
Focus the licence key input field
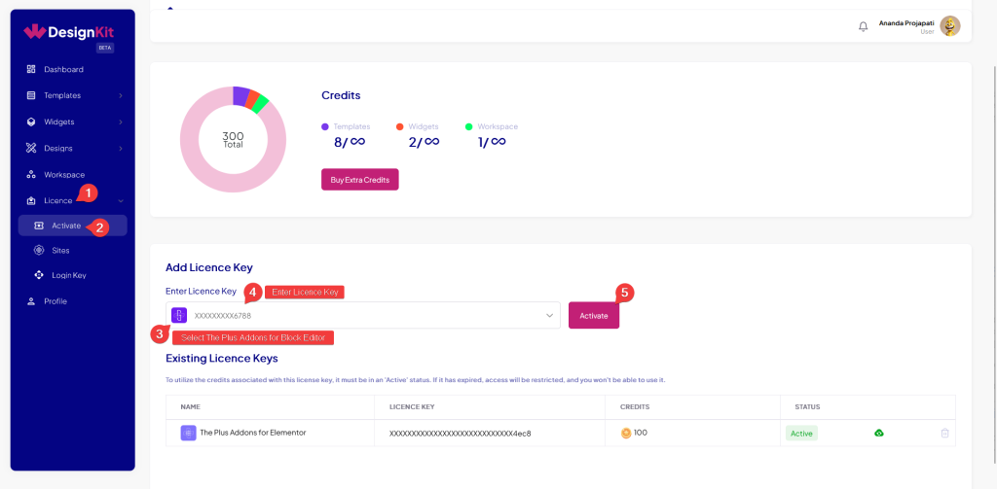[363, 315]
